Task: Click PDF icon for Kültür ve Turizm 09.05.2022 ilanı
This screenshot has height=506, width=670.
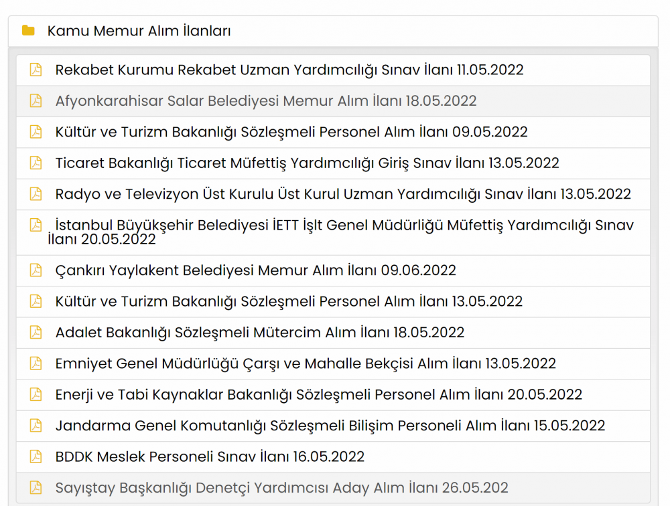Action: tap(36, 132)
